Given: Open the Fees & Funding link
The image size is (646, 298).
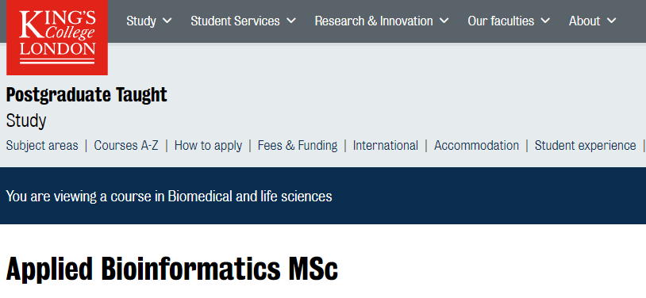Looking at the screenshot, I should point(298,146).
